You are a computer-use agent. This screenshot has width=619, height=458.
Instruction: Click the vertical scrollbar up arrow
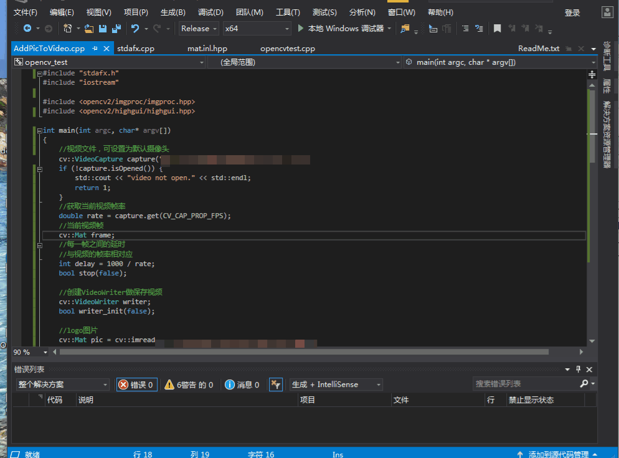592,85
